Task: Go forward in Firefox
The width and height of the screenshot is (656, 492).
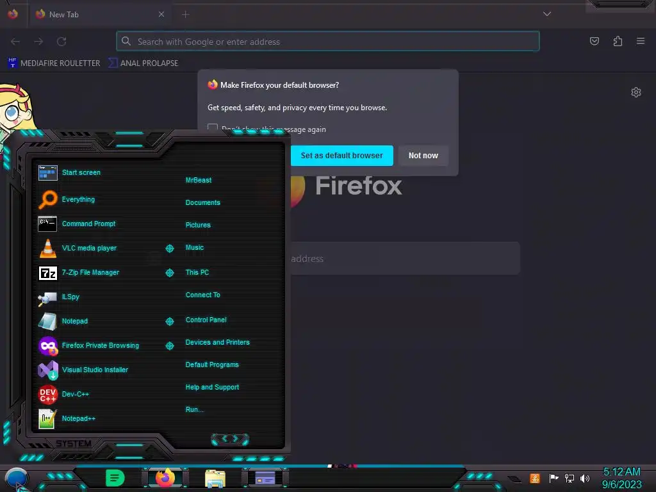Action: (x=38, y=42)
